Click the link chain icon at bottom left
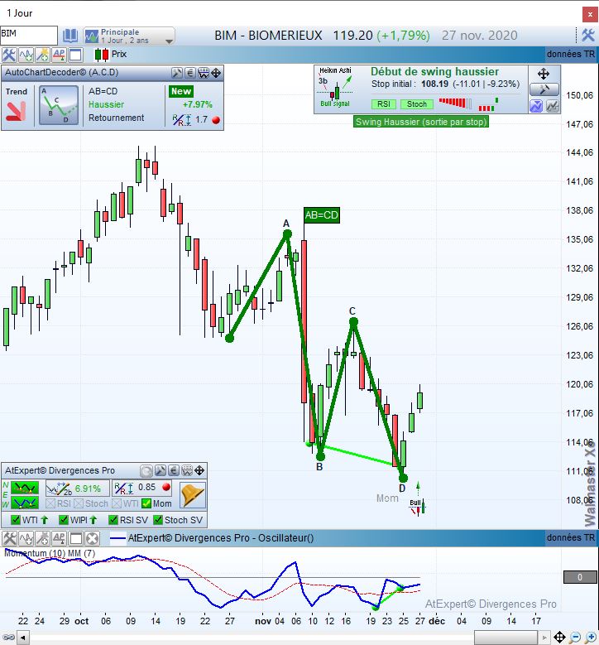The image size is (599, 645). pyautogui.click(x=8, y=638)
